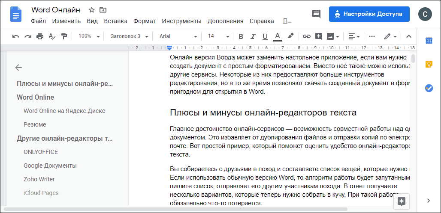Jump to Zoho Writer in outline
The height and width of the screenshot is (213, 441).
(39, 179)
